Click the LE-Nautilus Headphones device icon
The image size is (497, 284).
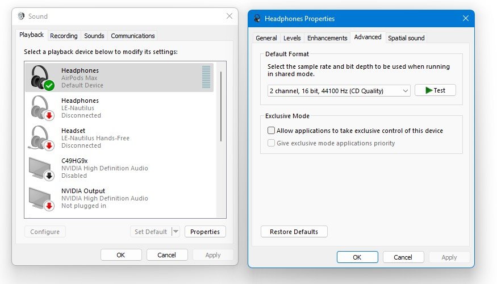pos(42,108)
